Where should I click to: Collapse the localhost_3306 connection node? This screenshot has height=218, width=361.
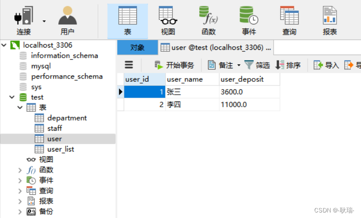coord(4,45)
